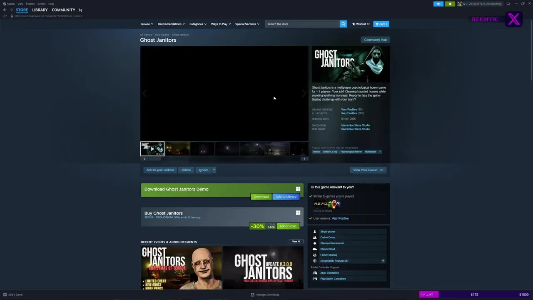Click the Ghost Janitors header capsule image
The height and width of the screenshot is (300, 533).
point(351,65)
